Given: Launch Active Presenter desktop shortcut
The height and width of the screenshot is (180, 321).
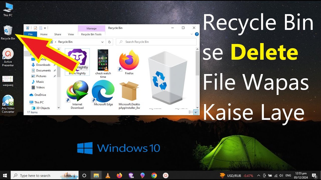Looking at the screenshot, I should (8, 58).
